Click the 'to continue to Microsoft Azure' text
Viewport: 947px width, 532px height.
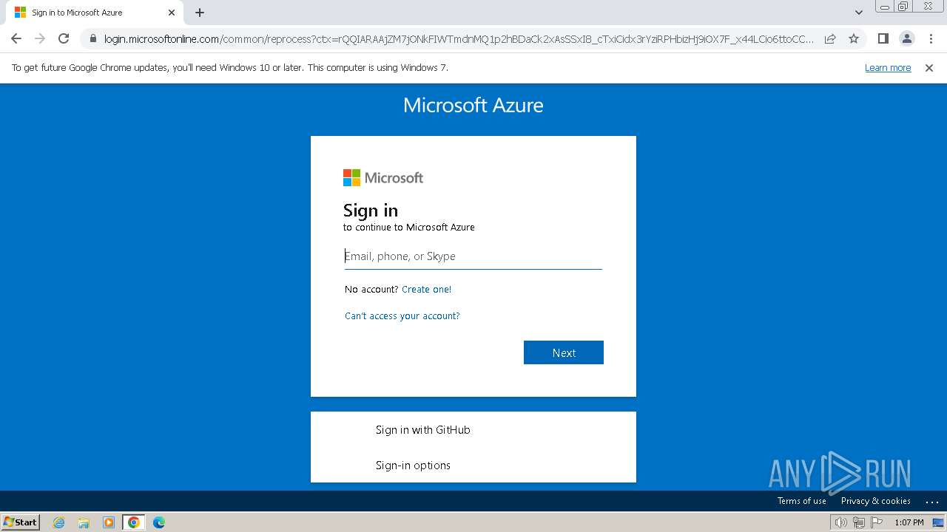409,228
